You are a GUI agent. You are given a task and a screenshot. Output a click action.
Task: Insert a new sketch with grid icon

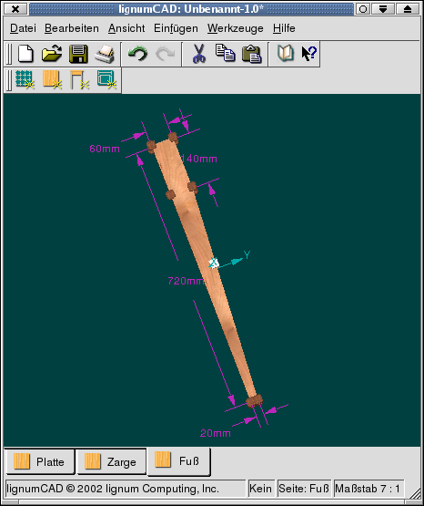point(25,79)
